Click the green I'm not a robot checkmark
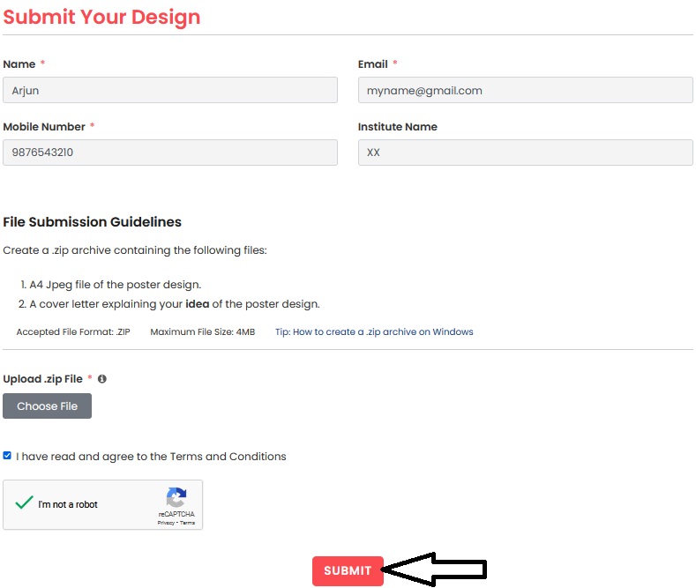696x588 pixels. point(24,503)
